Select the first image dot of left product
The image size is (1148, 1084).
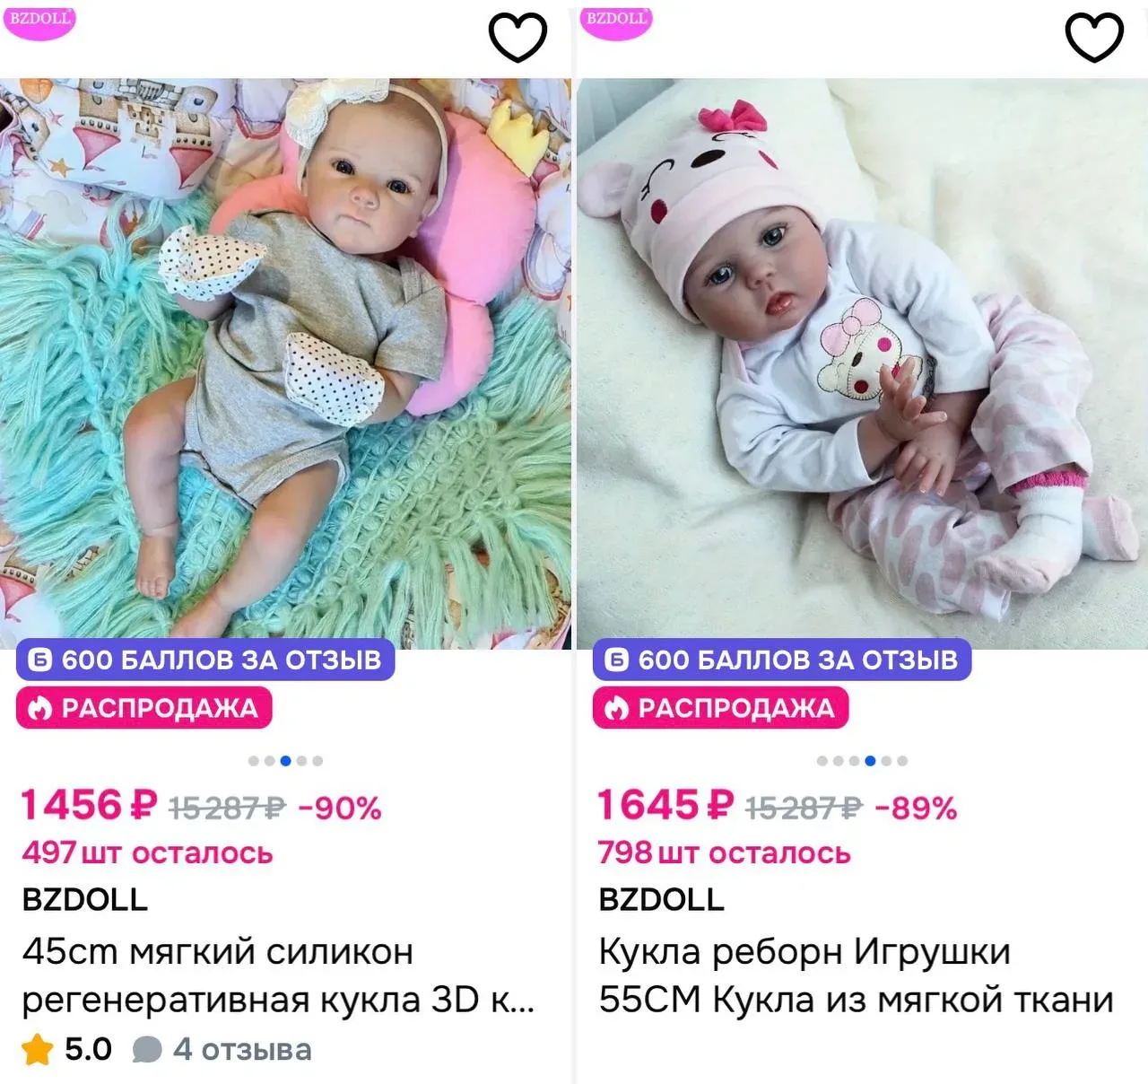tap(254, 761)
